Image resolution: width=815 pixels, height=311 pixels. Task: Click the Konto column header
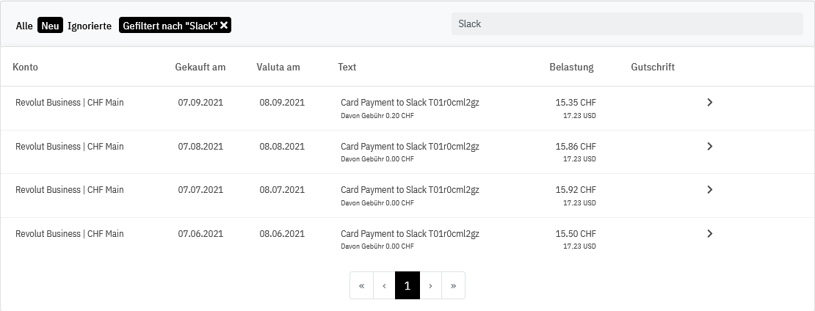point(25,67)
